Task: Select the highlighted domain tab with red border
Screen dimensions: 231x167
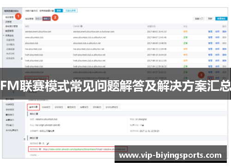Action: coord(47,19)
